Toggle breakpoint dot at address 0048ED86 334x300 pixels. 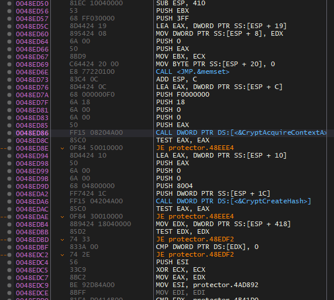click(9, 133)
